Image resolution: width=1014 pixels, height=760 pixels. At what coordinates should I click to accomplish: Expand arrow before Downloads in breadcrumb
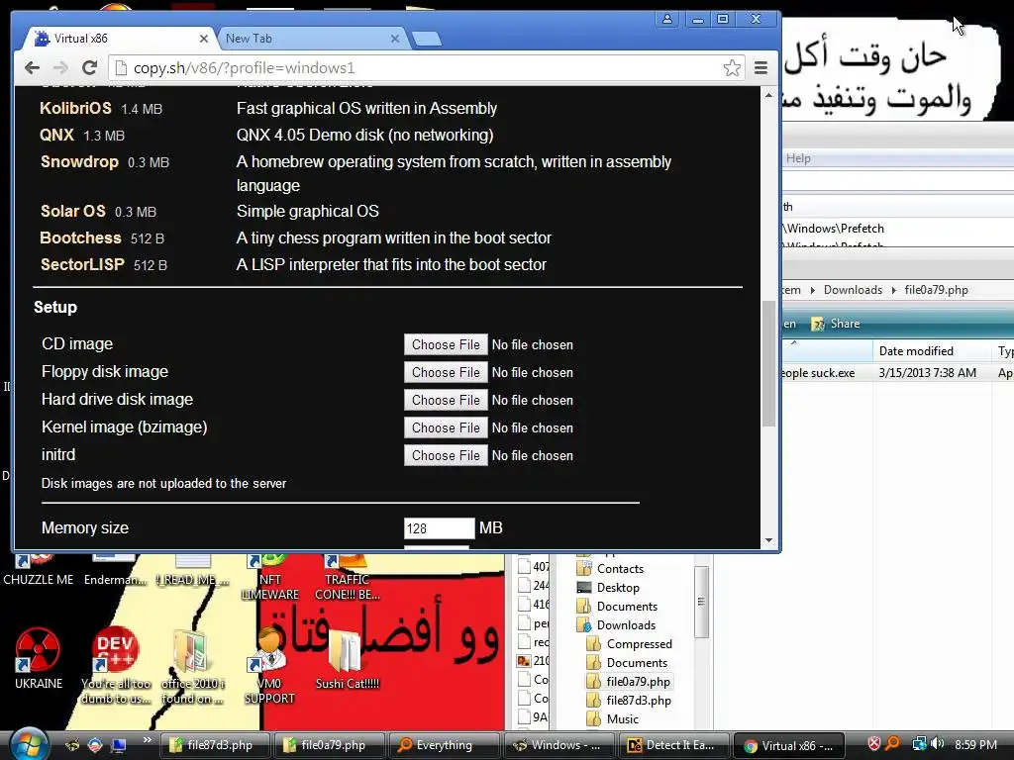pyautogui.click(x=812, y=290)
